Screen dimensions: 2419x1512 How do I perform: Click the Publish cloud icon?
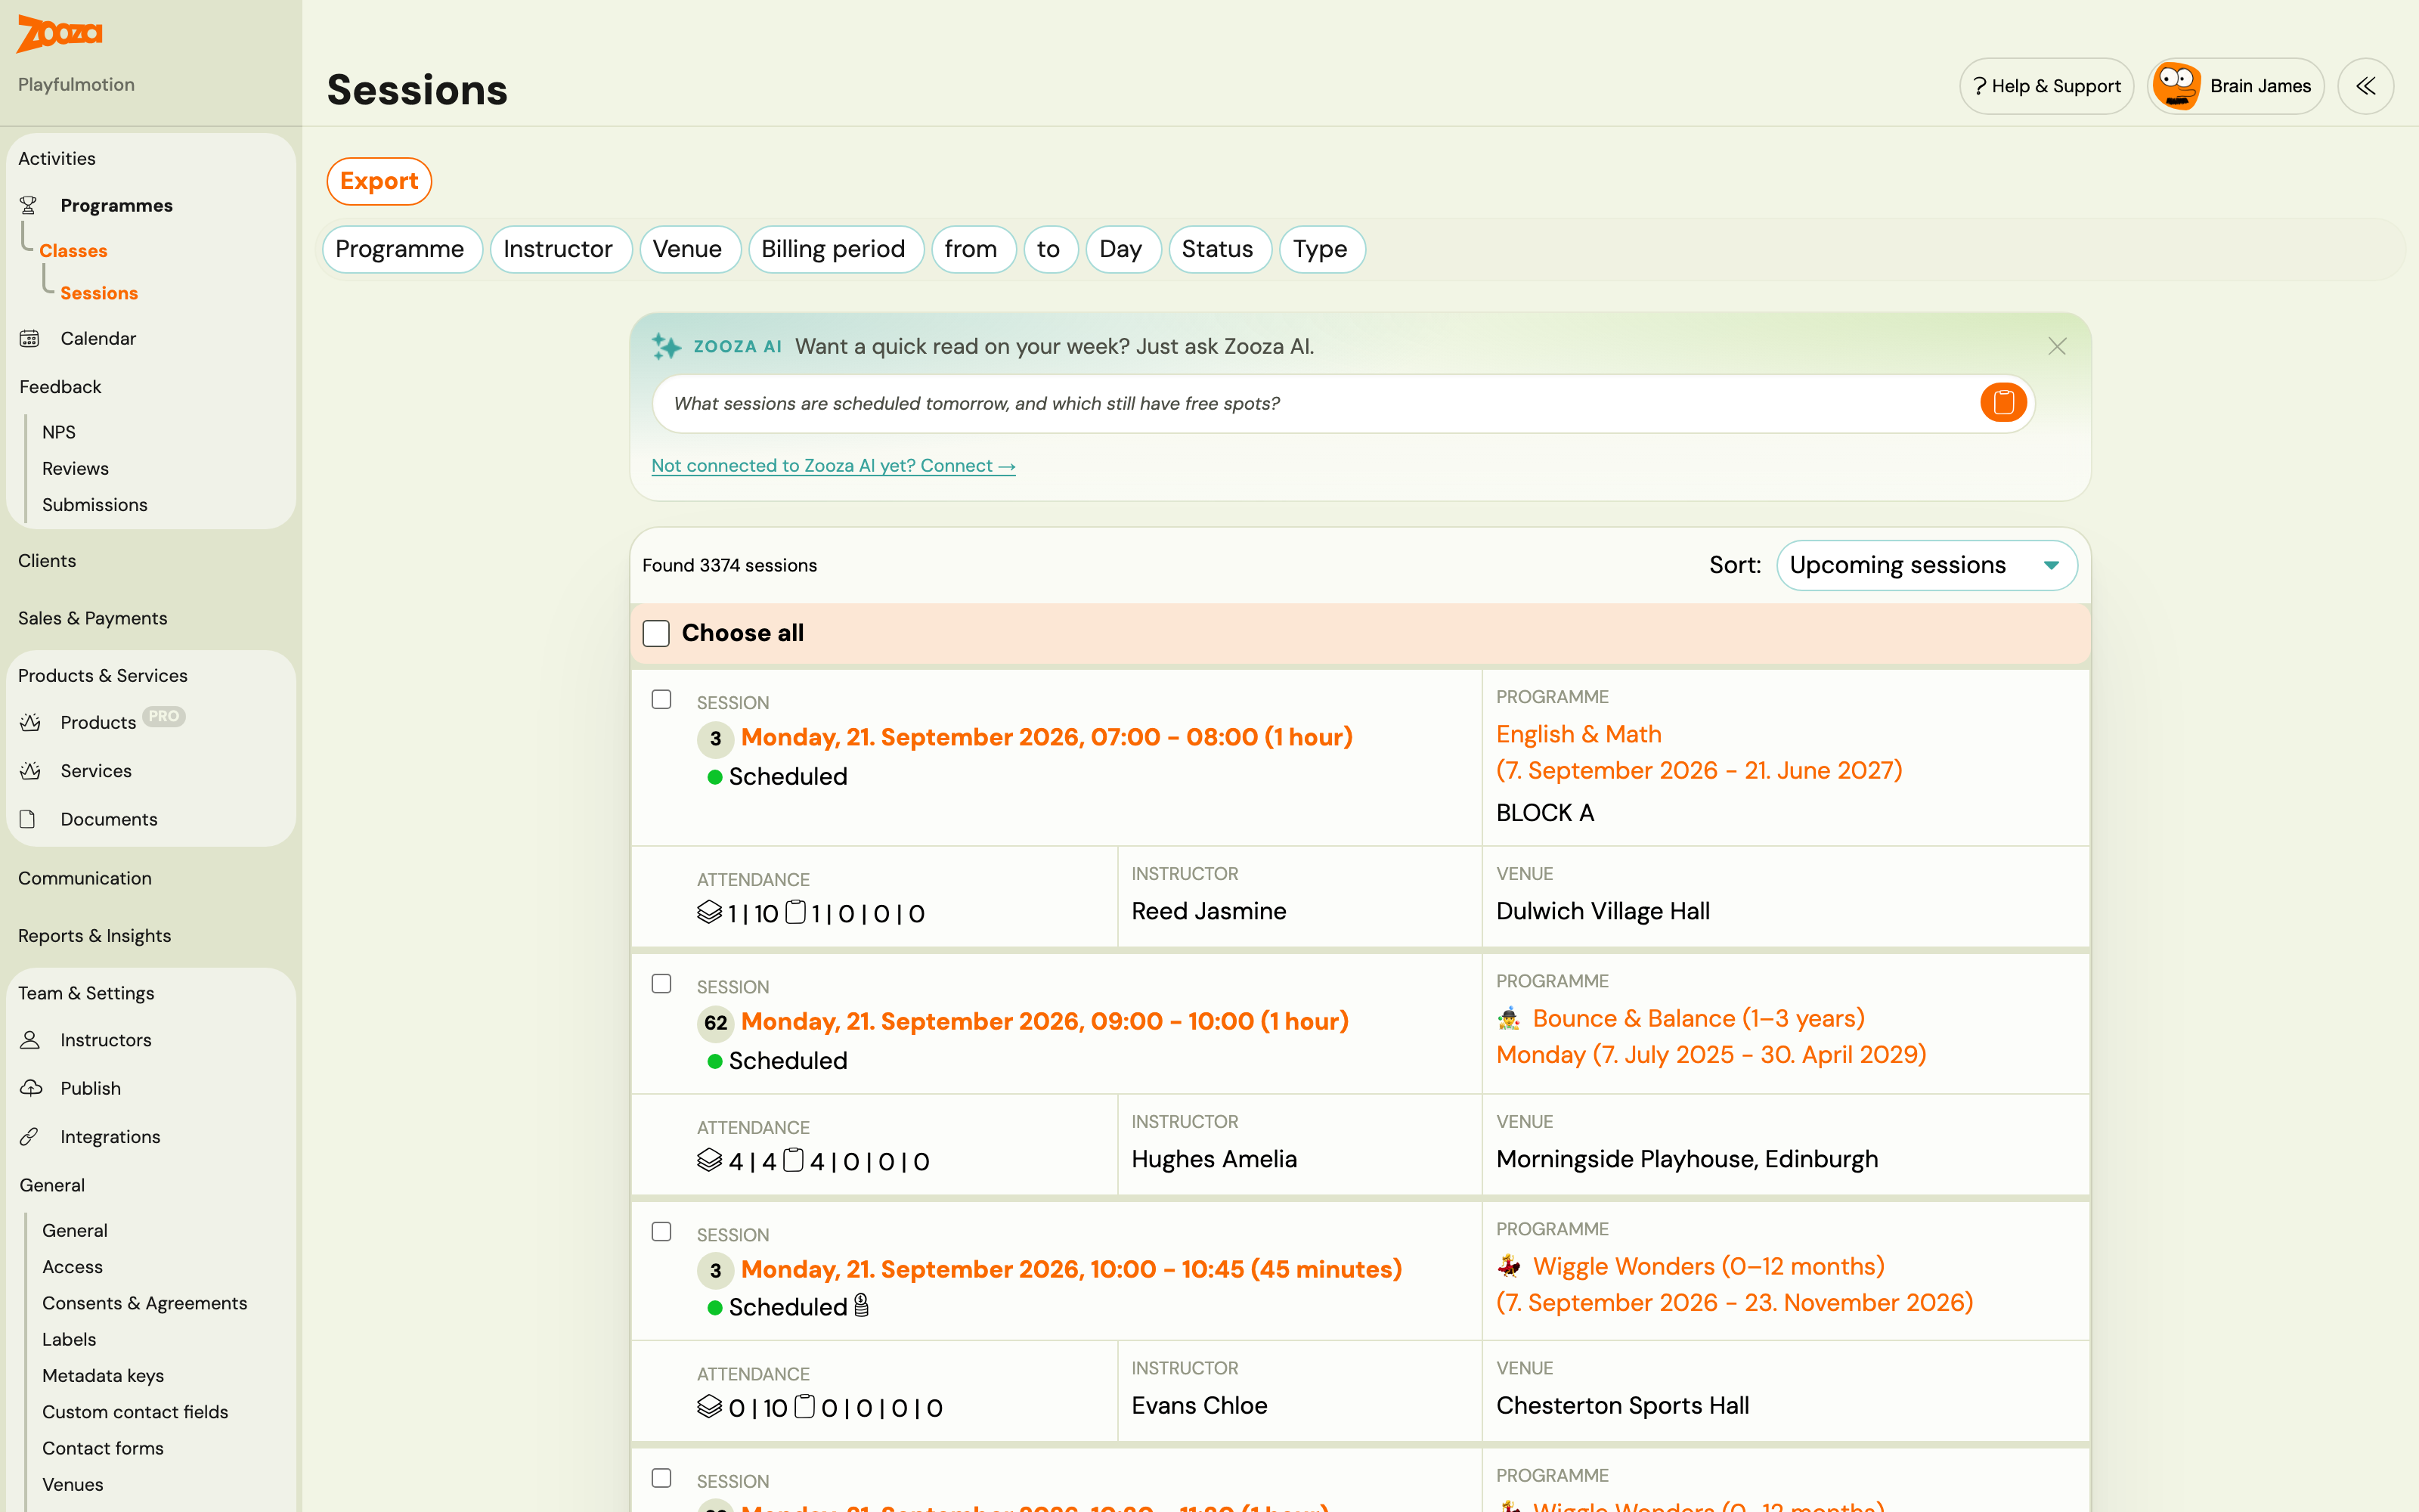point(30,1088)
